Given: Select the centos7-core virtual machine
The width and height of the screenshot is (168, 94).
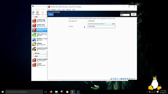Looking at the screenshot, I should tap(40, 25).
